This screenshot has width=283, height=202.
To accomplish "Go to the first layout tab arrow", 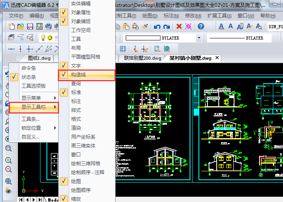I will pyautogui.click(x=21, y=200).
